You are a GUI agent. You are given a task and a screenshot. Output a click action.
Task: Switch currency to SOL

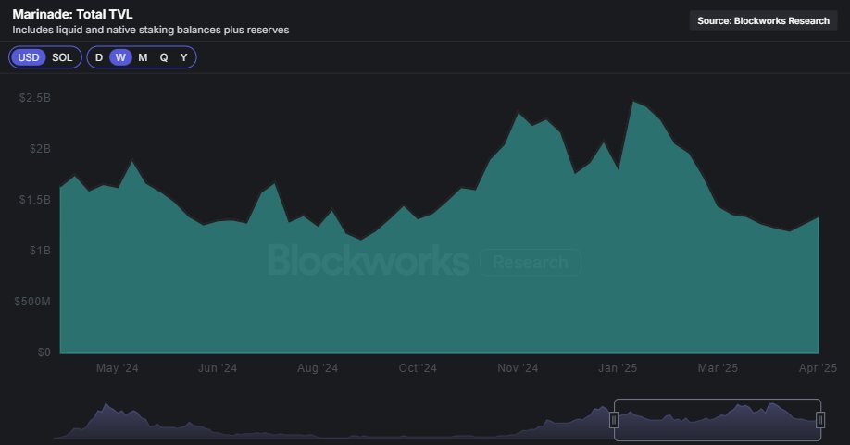[x=62, y=57]
